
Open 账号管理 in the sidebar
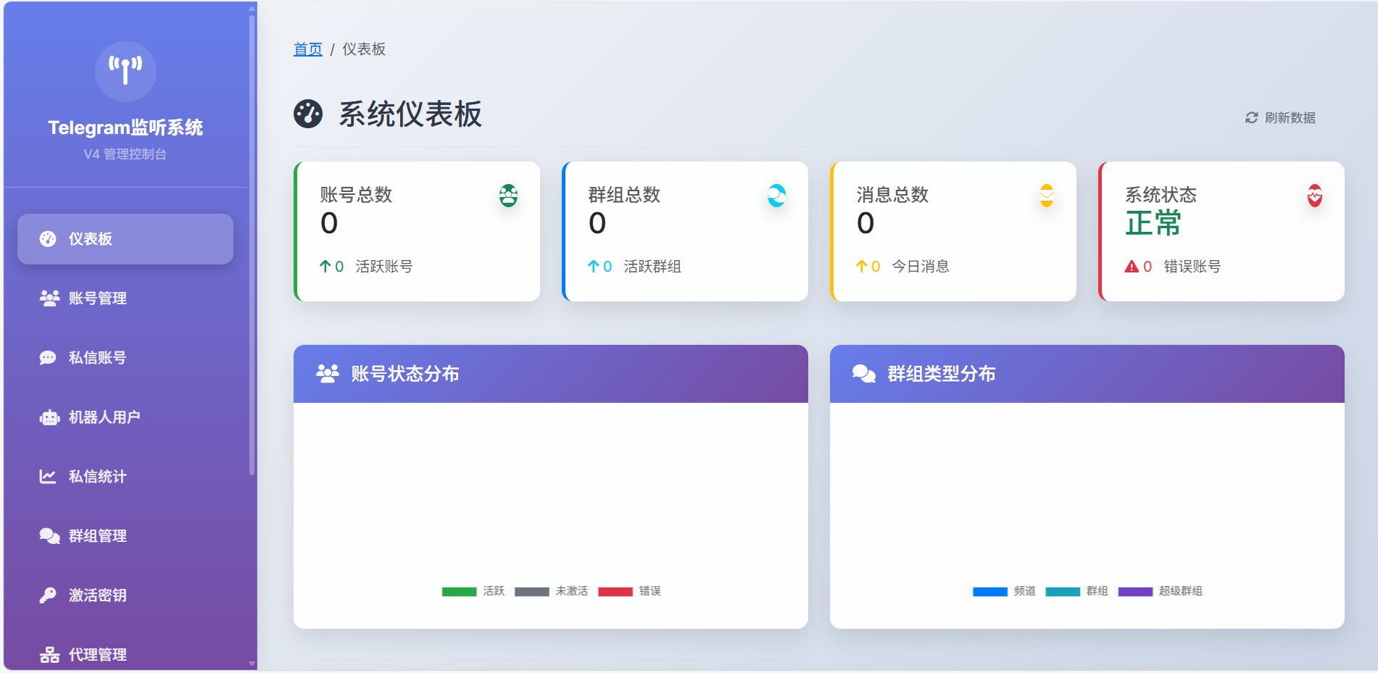[x=97, y=298]
